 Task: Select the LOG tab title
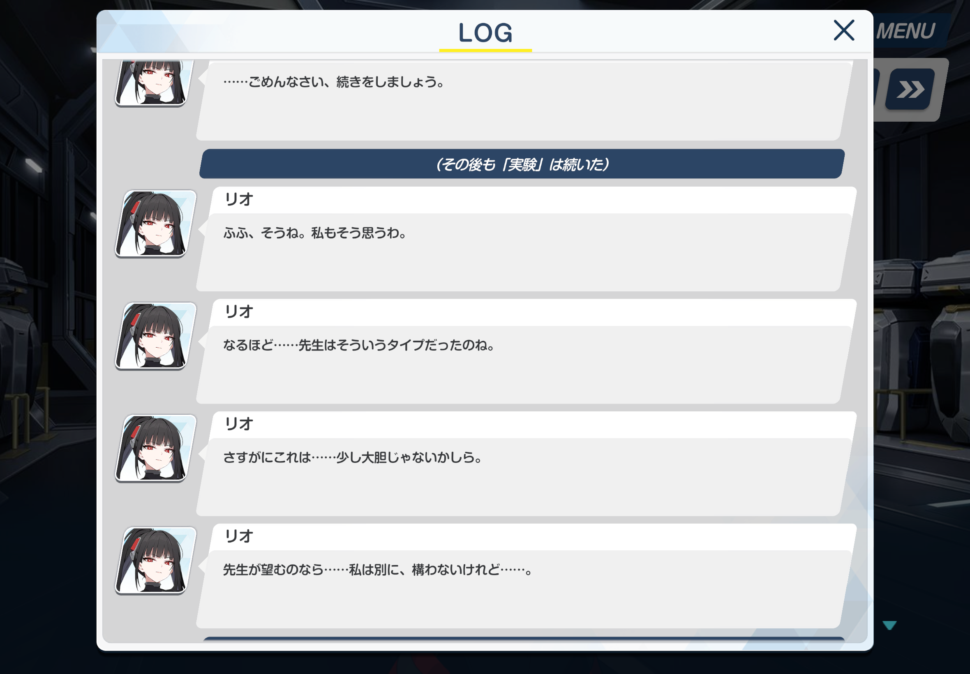point(485,33)
